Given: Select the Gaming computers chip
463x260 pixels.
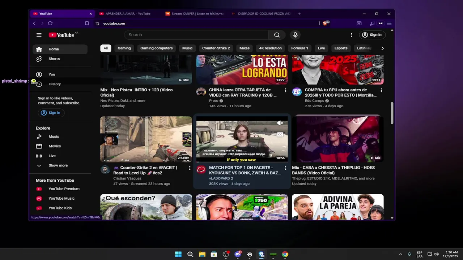Looking at the screenshot, I should point(157,48).
